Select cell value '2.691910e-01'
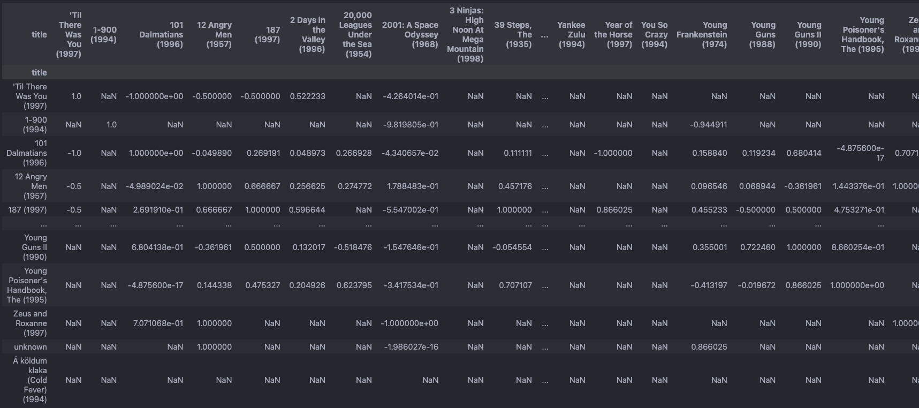Viewport: 919px width, 408px height. click(x=158, y=210)
